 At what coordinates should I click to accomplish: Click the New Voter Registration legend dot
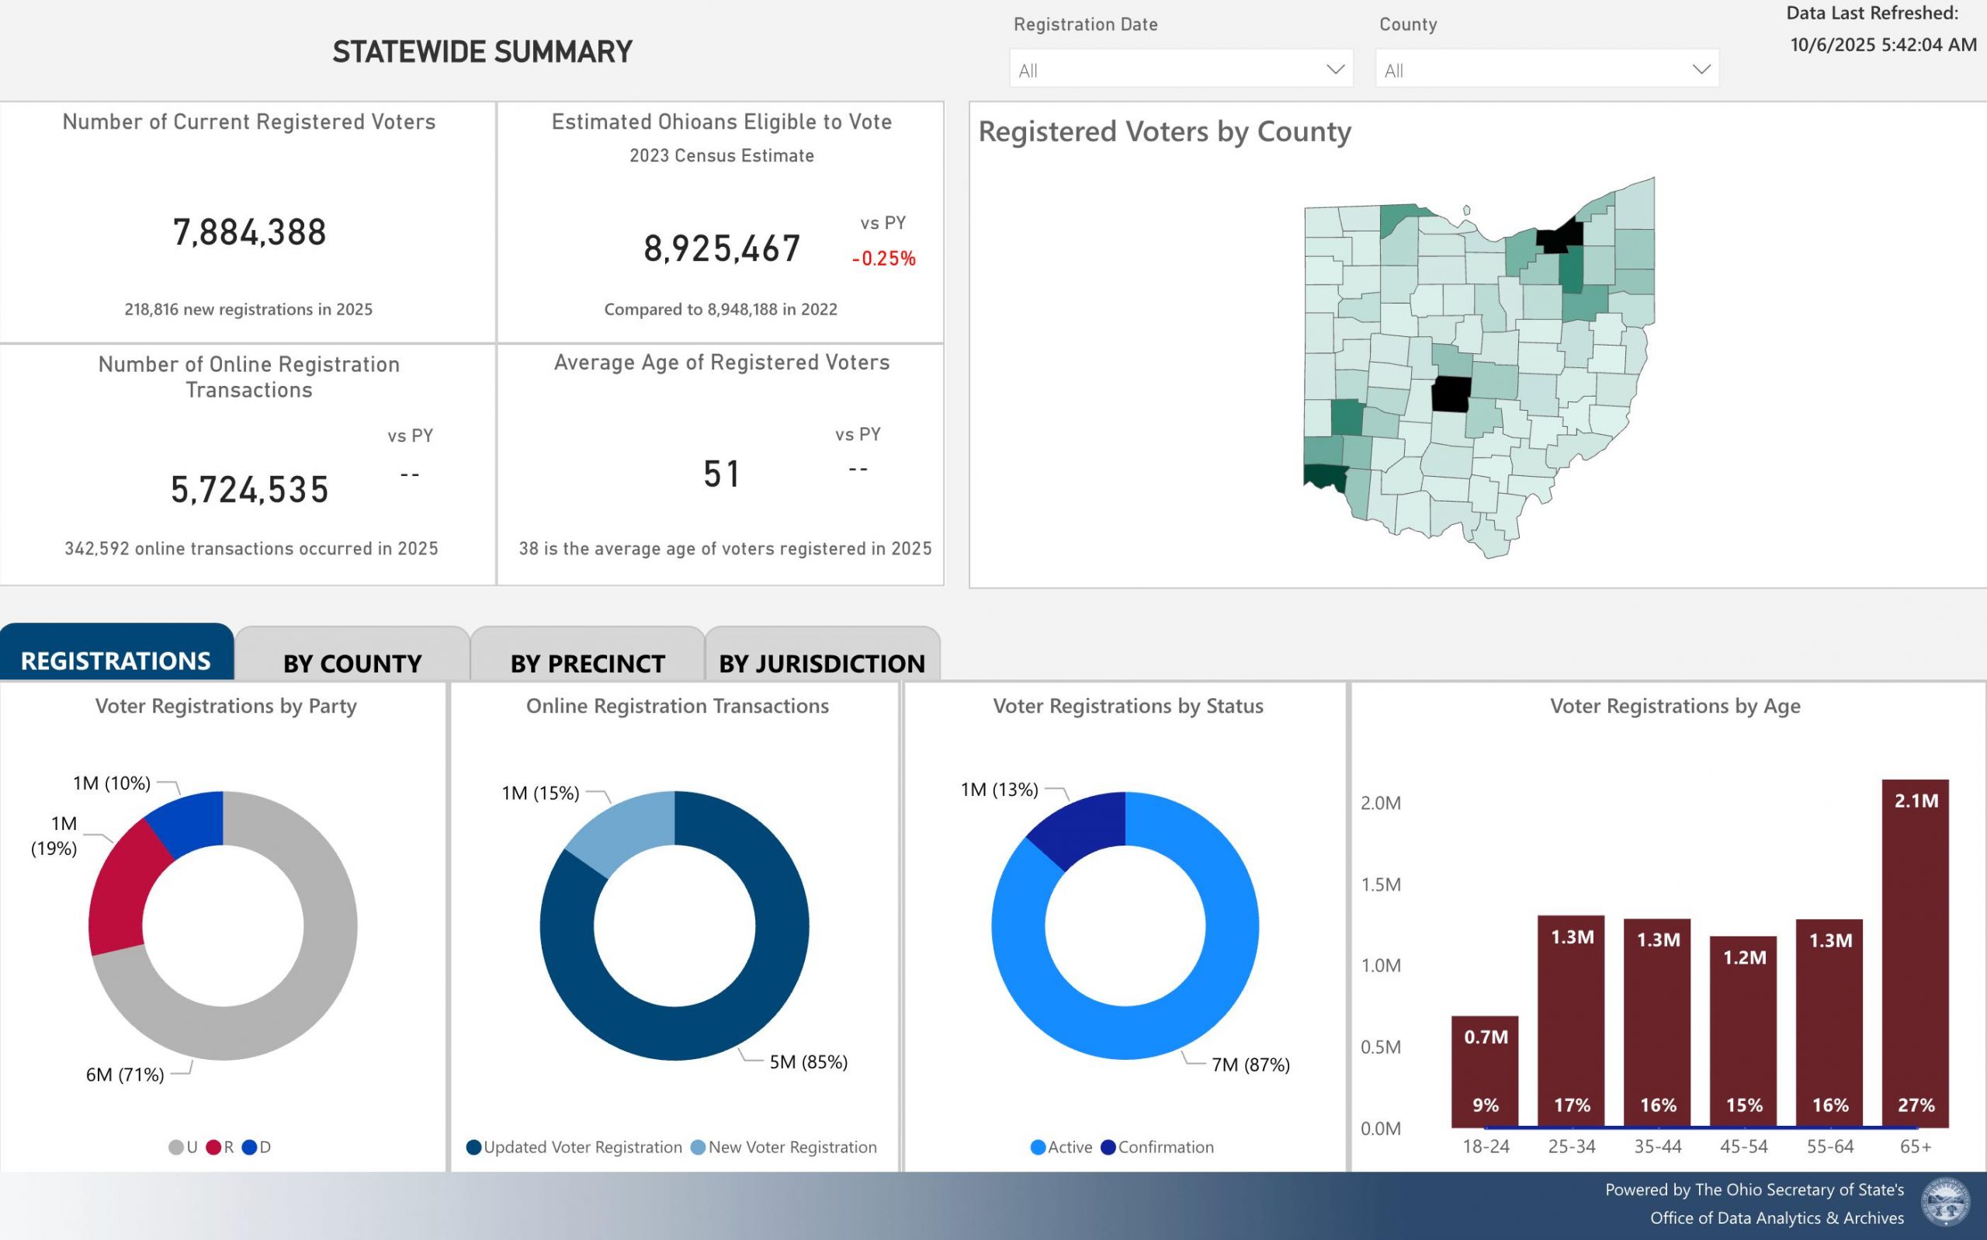698,1148
